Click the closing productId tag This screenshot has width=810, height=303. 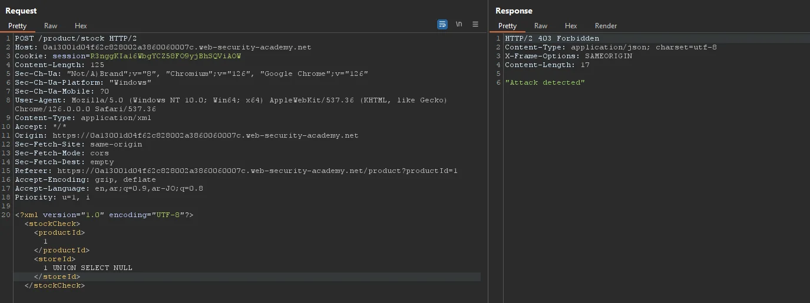coord(61,250)
